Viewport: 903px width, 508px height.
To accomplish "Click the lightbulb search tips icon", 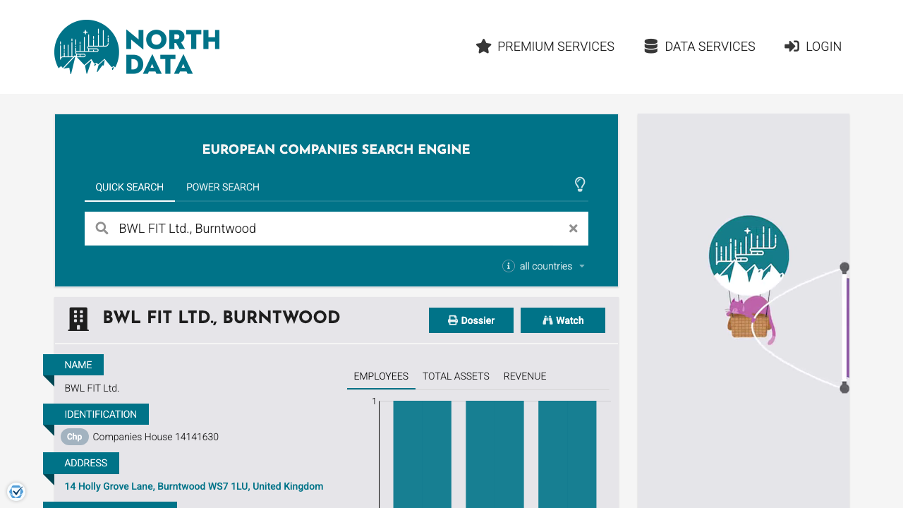I will (x=580, y=185).
